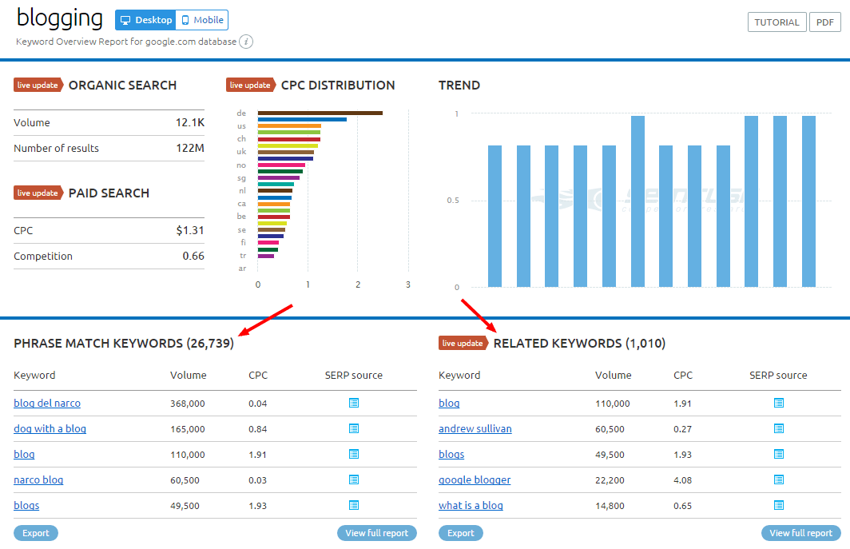Click volume 368,000 for blog del narco

click(x=188, y=404)
